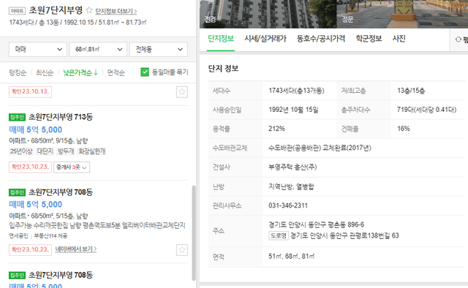Open the 초원7단지부영 713동 listing

pos(61,117)
